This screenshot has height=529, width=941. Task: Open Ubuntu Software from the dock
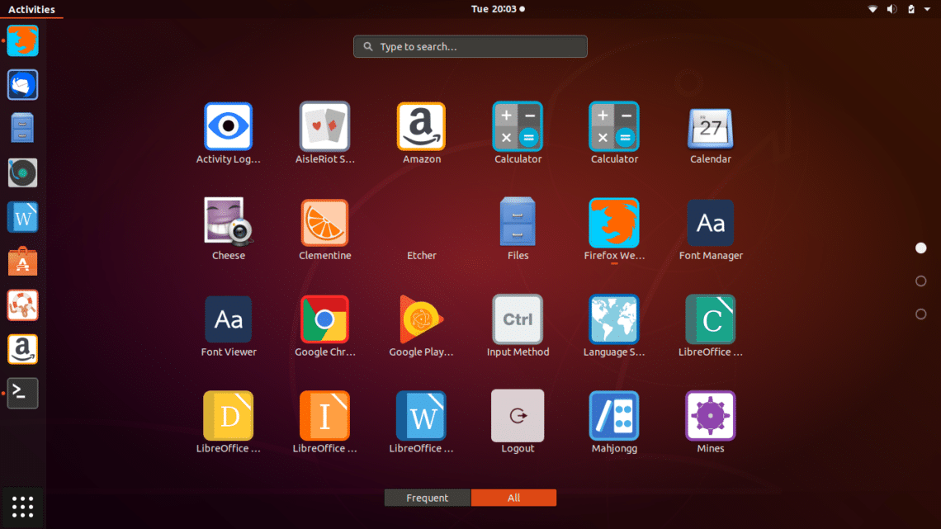[x=22, y=262]
